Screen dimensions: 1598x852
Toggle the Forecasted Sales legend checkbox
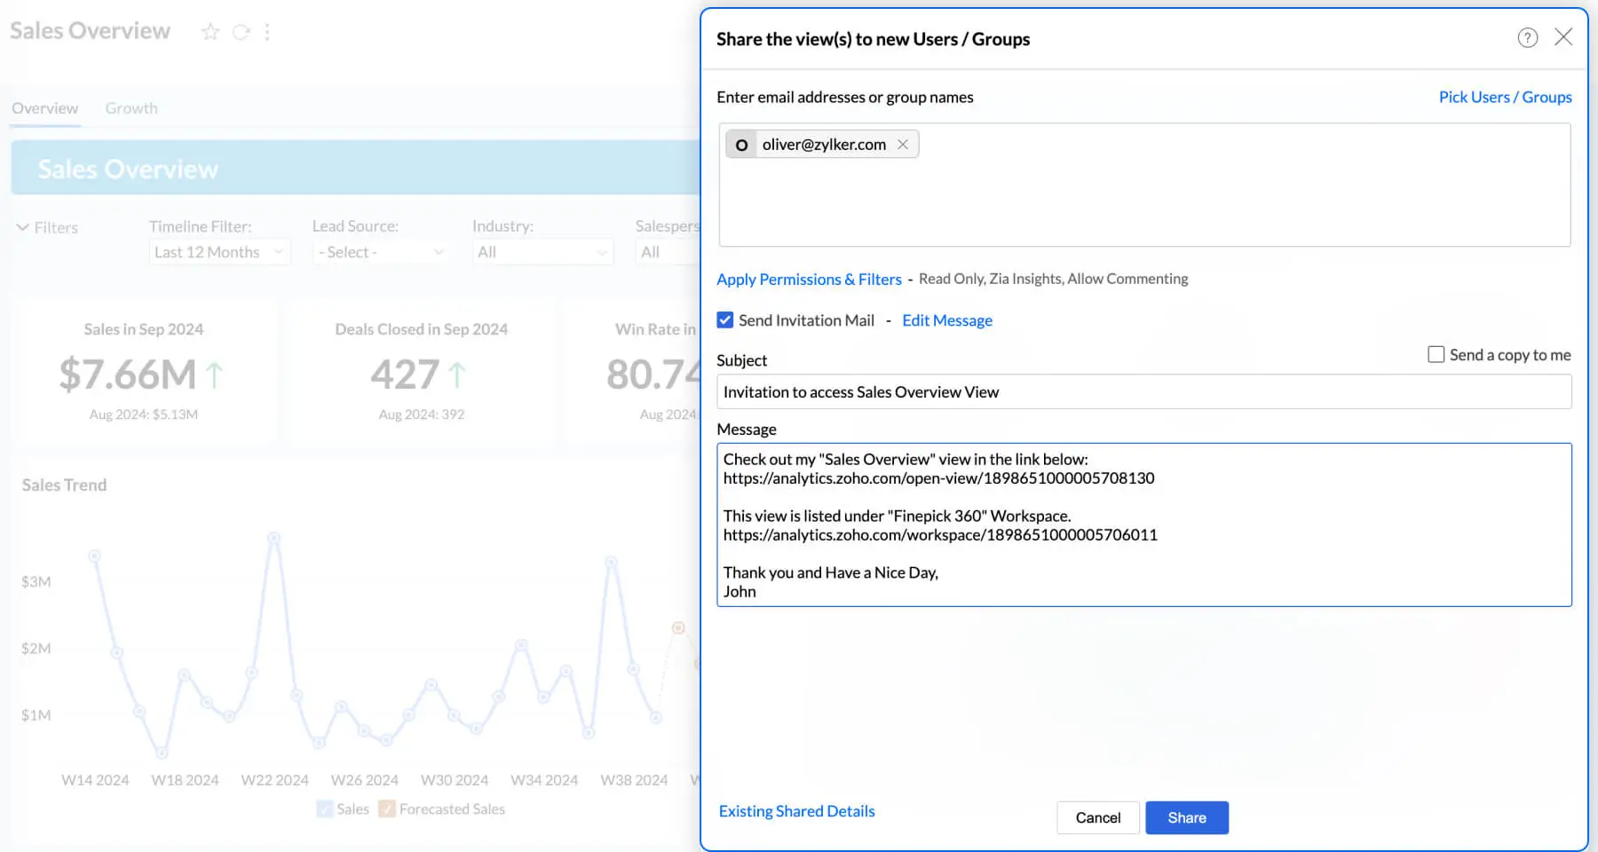point(387,809)
